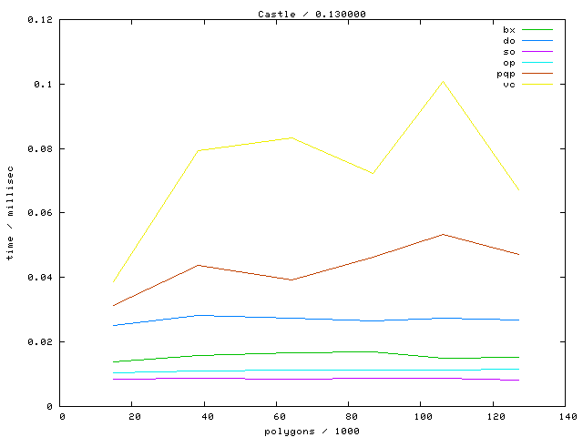This screenshot has width=583, height=437.
Task: Select the "bx" legend label
Action: click(508, 30)
